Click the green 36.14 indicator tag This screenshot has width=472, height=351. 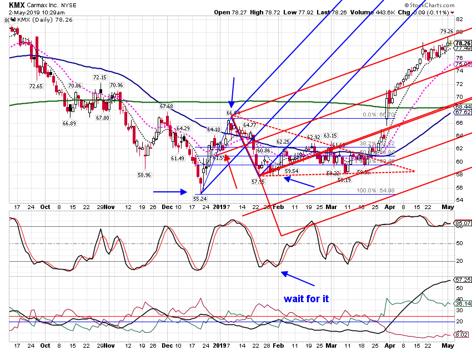click(x=463, y=303)
